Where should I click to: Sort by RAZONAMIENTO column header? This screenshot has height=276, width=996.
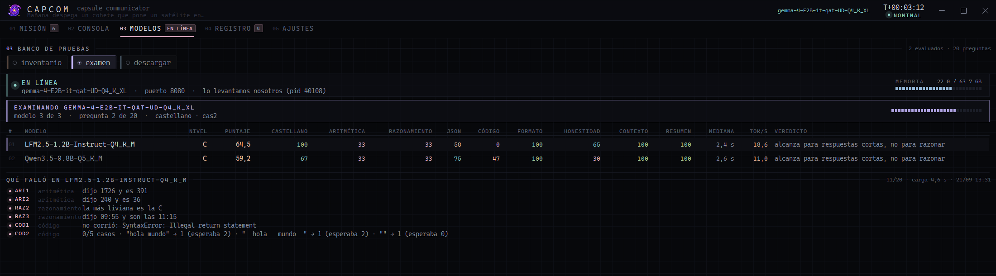[411, 131]
